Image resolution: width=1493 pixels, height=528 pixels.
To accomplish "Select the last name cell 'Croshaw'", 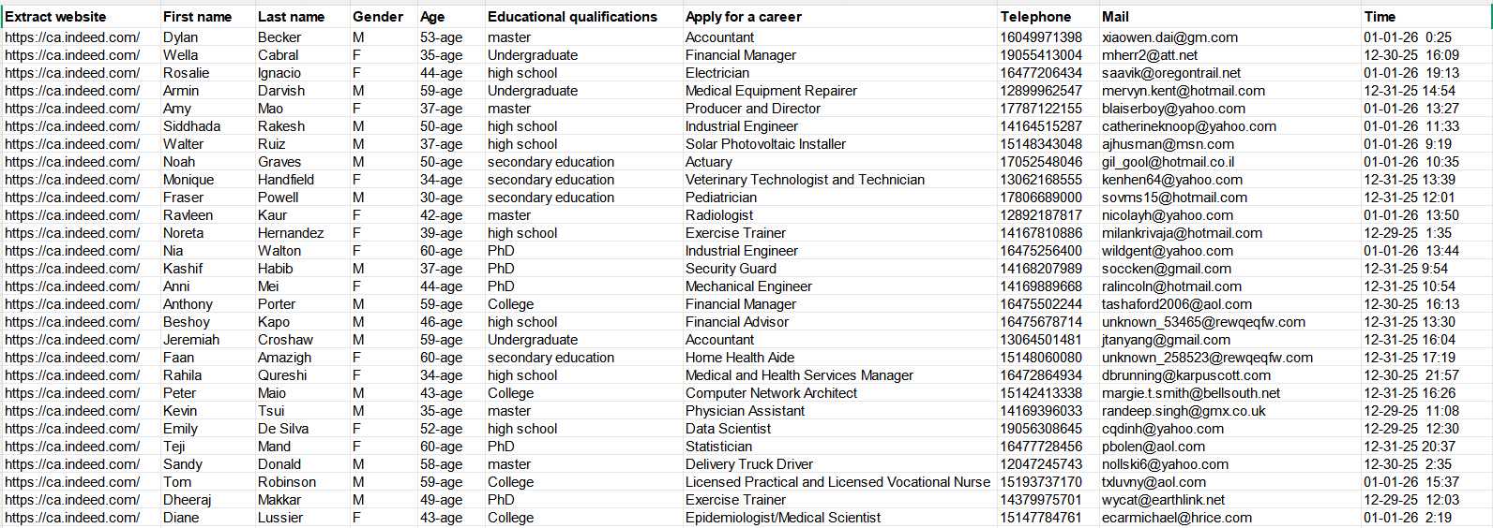I will (x=285, y=340).
